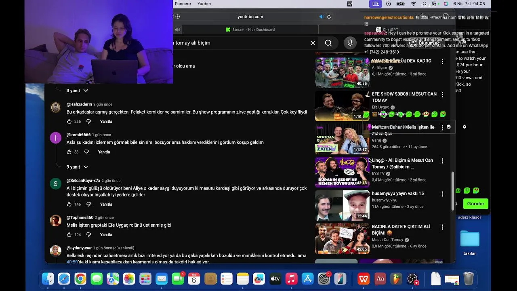Open @Tophaneli60 user avatar
This screenshot has height=291, width=517.
click(55, 221)
